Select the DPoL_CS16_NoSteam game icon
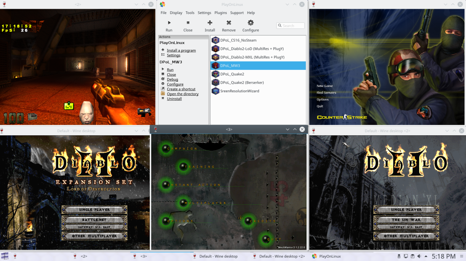Screen dimensions: 466x261 coord(215,40)
